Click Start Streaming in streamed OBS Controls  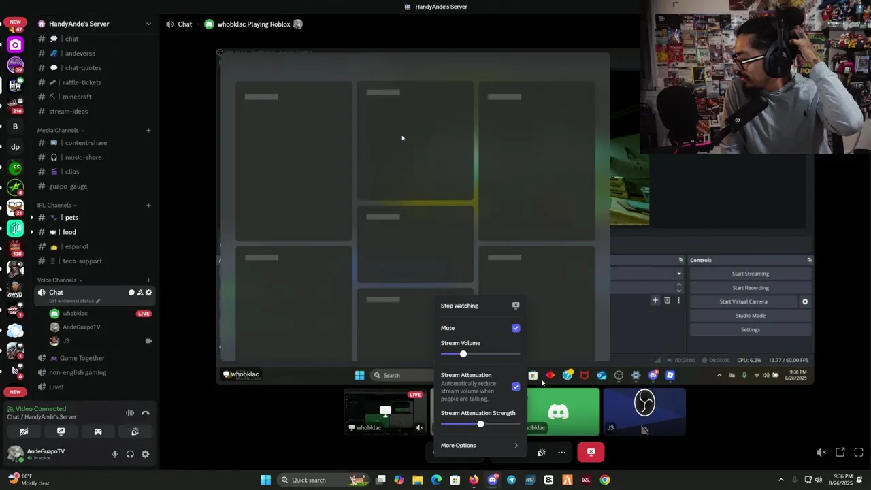(751, 274)
